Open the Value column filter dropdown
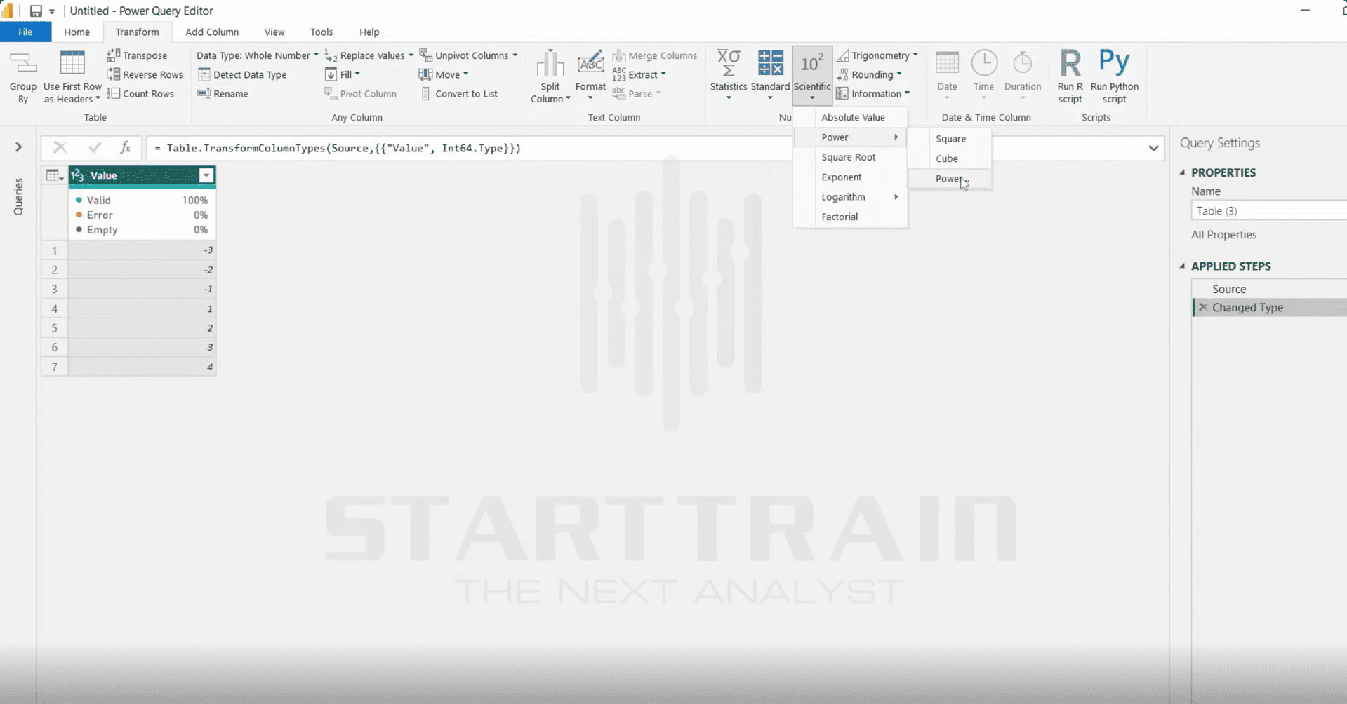 (206, 175)
